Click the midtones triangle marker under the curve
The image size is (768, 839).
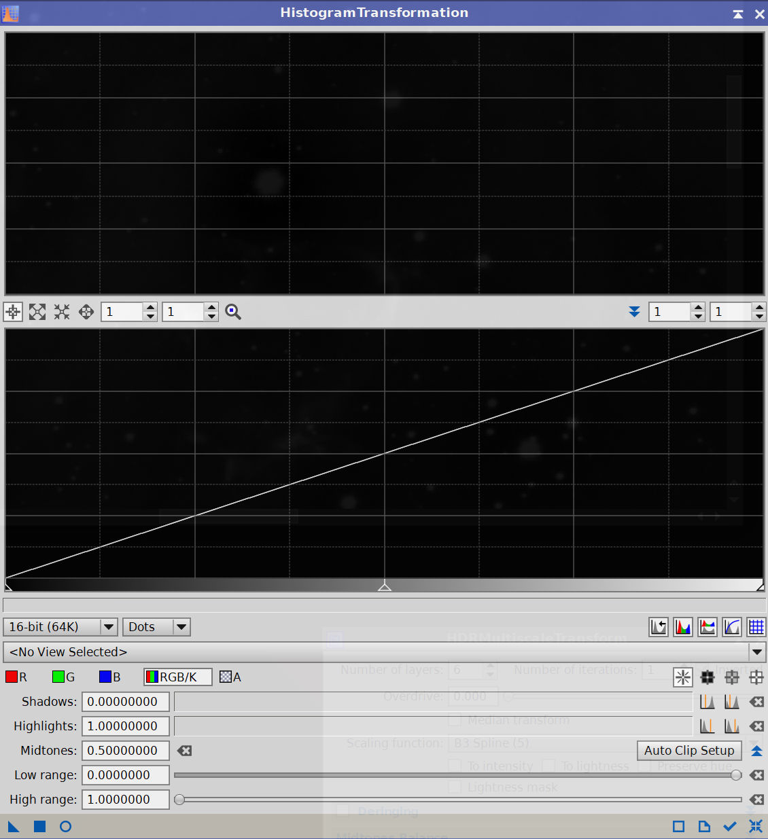pos(385,586)
